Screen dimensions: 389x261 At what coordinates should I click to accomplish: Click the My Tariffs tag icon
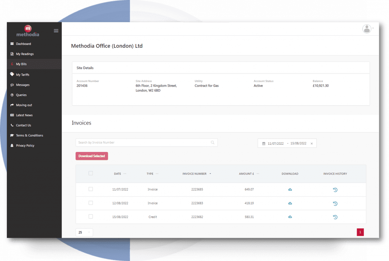click(x=13, y=74)
